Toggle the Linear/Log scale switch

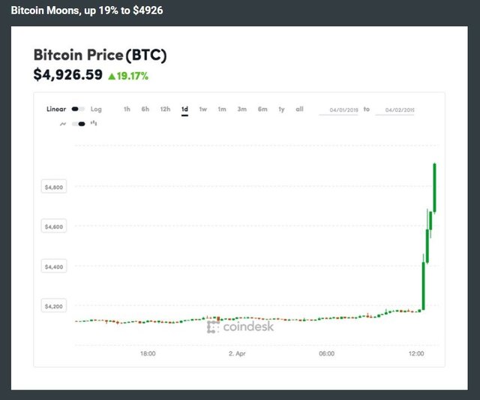pos(78,110)
